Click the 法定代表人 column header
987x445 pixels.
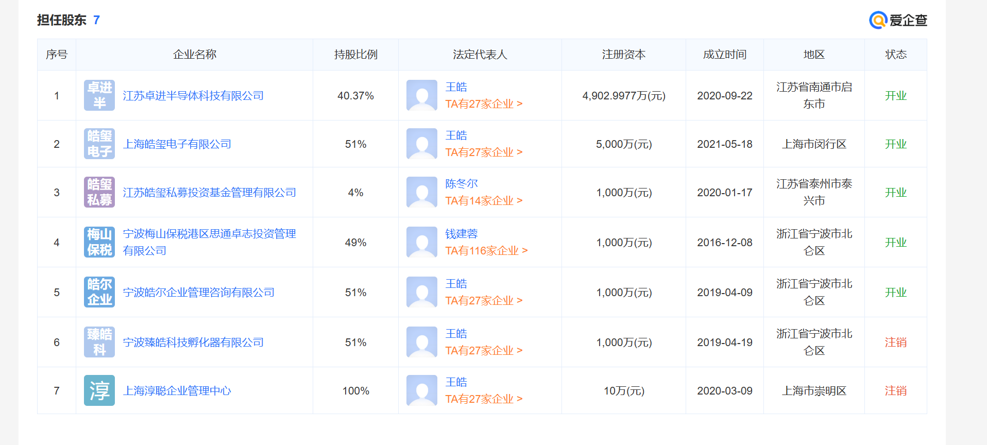[480, 55]
